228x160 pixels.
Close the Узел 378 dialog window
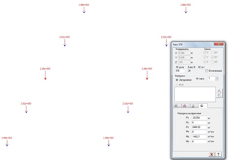(x=219, y=44)
